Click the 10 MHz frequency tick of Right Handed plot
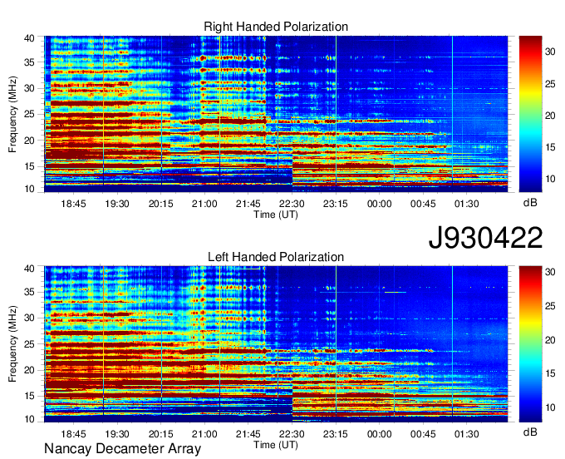 pos(30,189)
